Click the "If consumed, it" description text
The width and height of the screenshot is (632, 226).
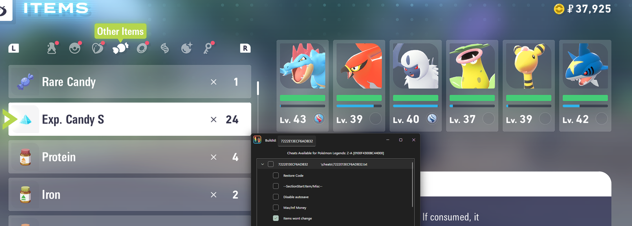(x=451, y=217)
